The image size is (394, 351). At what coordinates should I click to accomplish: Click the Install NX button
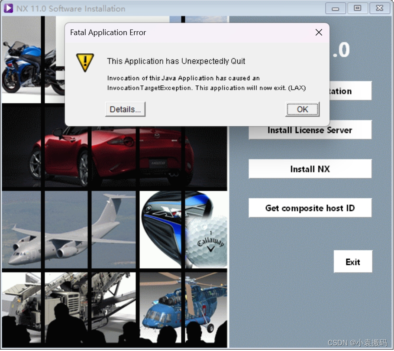point(310,169)
